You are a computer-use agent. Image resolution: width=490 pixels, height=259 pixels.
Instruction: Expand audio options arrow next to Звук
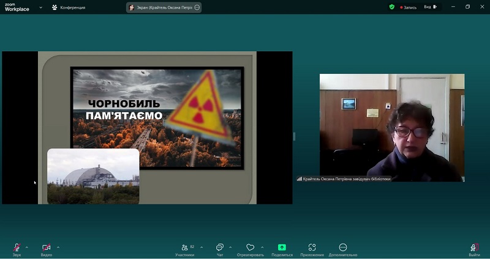coord(28,247)
